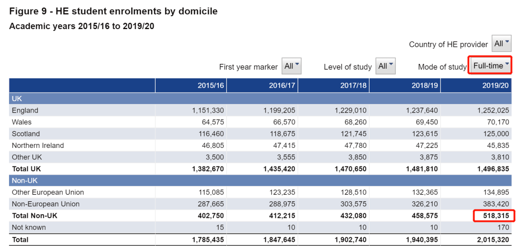Click the 2016/17 column header
The width and height of the screenshot is (517, 249).
tap(262, 85)
